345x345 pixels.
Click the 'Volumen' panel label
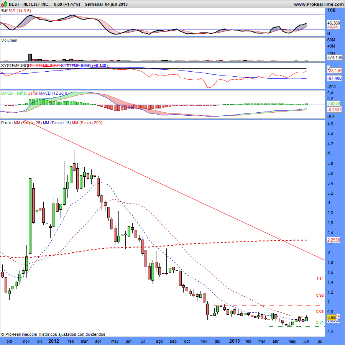pos(9,40)
